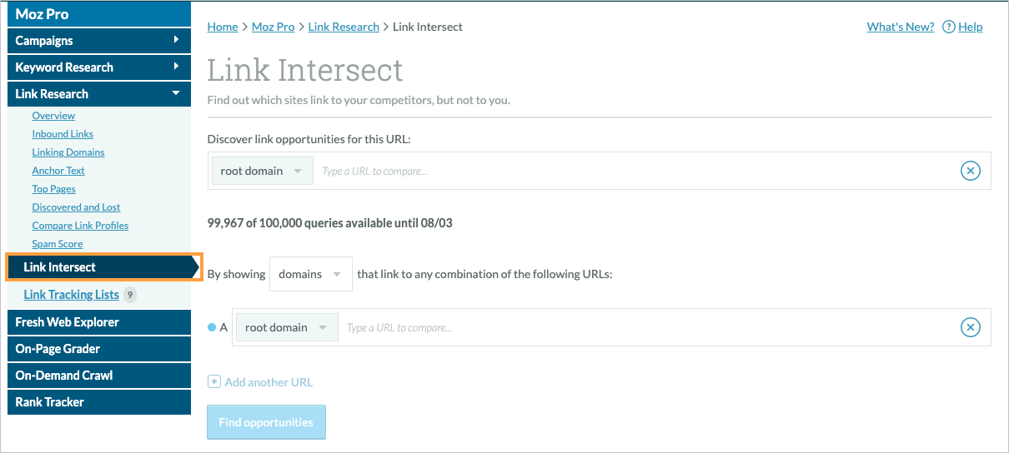Open the top root domain dropdown
This screenshot has height=453, width=1009.
262,171
